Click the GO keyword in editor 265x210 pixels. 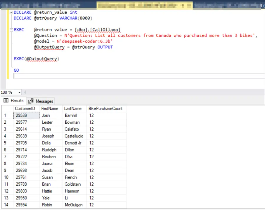pyautogui.click(x=16, y=70)
